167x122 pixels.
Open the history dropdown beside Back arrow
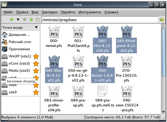(x=18, y=19)
